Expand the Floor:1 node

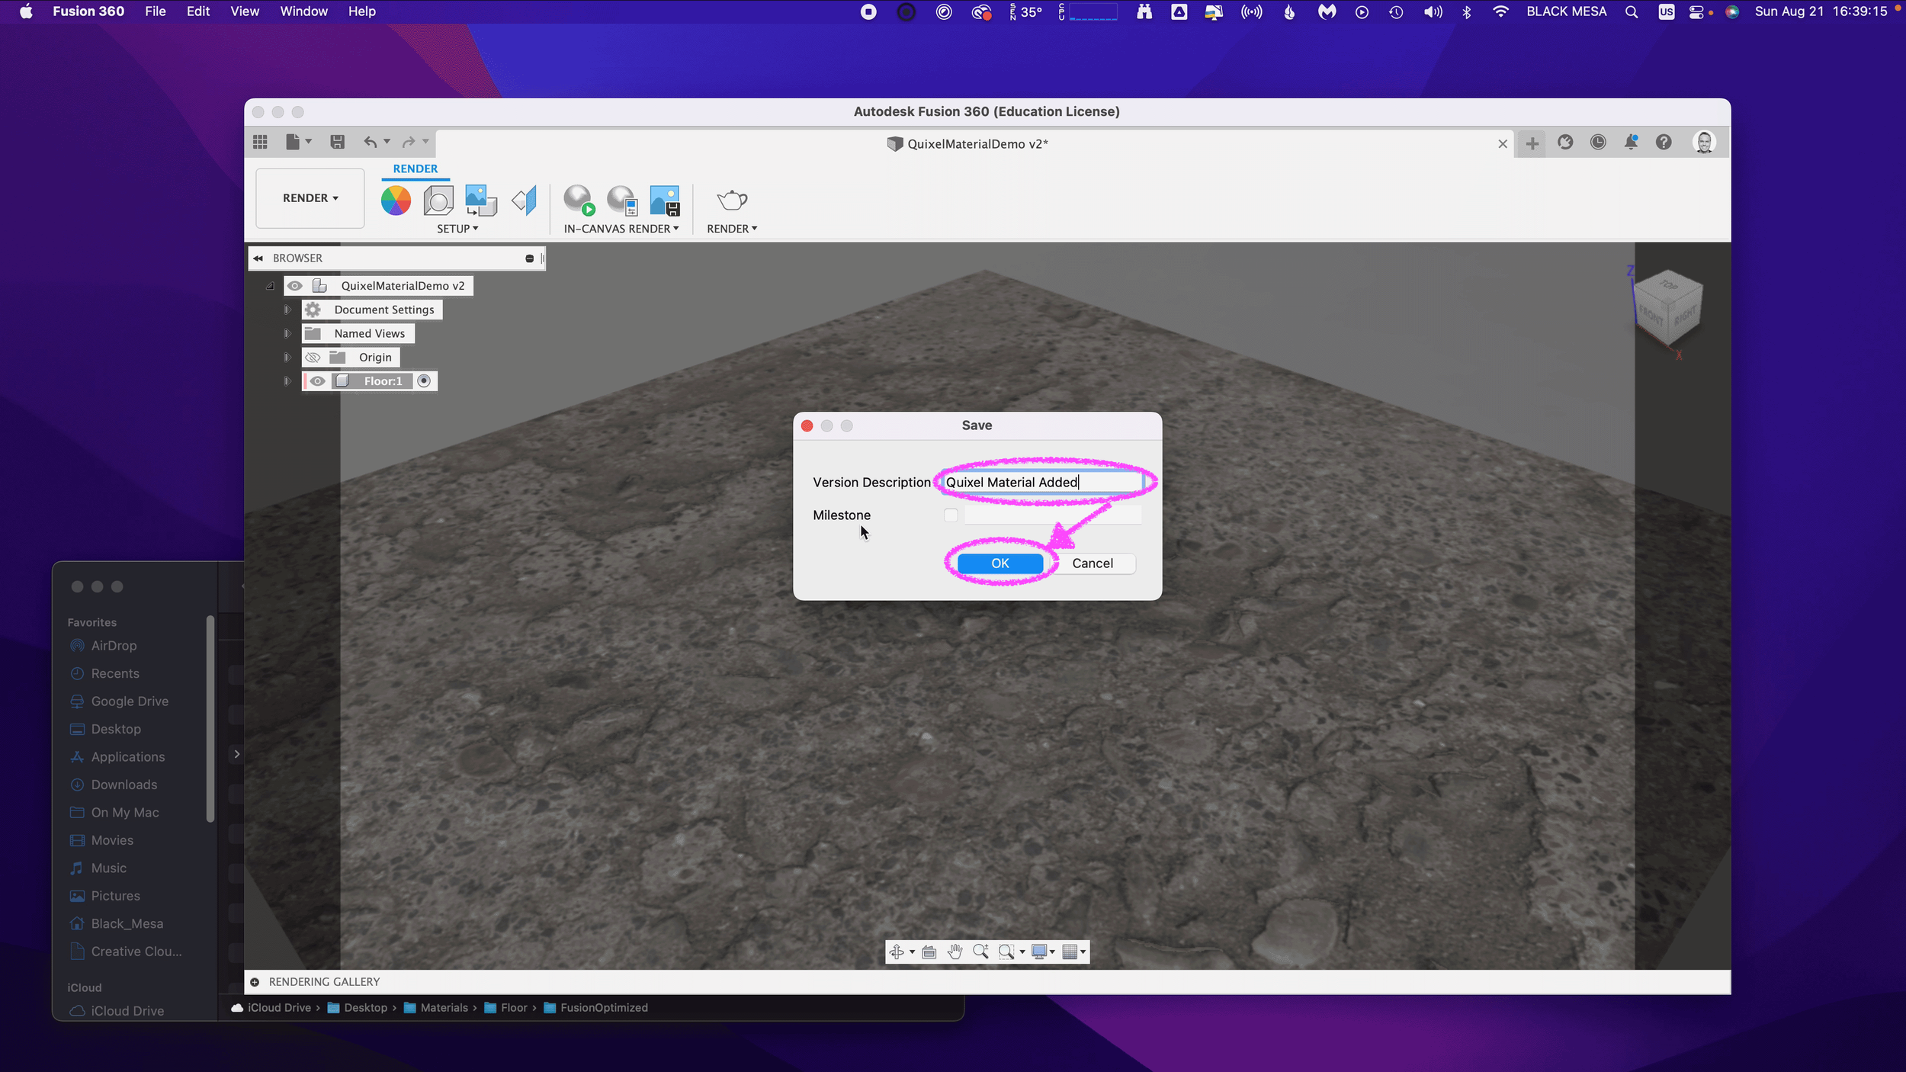[x=287, y=381]
